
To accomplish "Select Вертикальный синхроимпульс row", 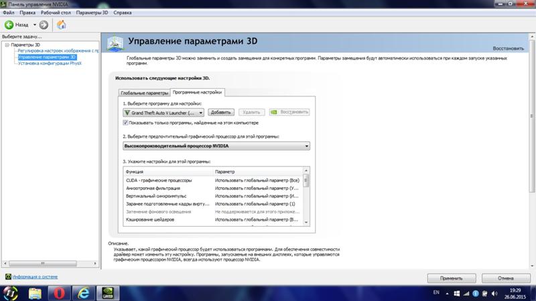I will (x=212, y=196).
